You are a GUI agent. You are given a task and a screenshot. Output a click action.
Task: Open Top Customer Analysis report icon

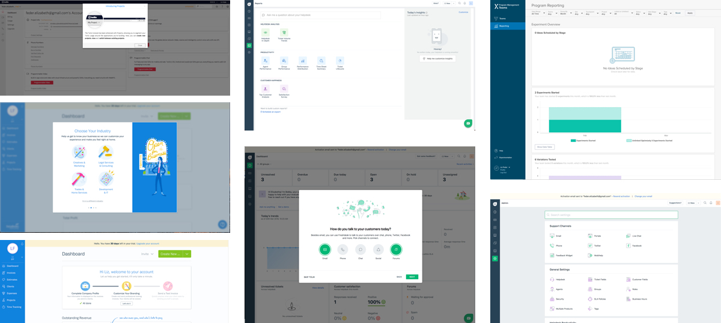(x=266, y=88)
